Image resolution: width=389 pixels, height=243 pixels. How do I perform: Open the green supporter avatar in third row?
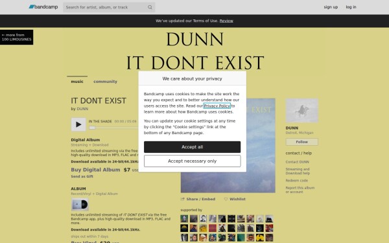point(241,237)
